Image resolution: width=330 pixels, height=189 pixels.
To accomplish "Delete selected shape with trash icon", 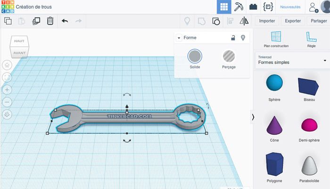I will coord(50,21).
